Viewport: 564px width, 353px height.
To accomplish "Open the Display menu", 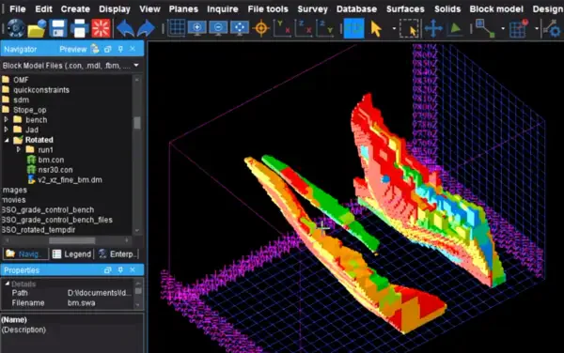I will [x=115, y=9].
